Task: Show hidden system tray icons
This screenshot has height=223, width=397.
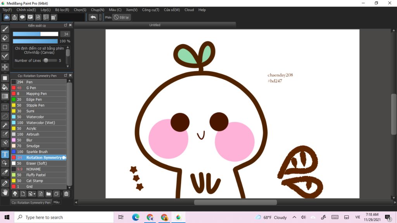Action: pos(294,218)
